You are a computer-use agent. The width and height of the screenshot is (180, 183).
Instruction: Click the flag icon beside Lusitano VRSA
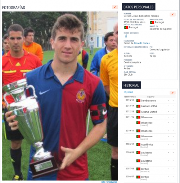click(138, 106)
